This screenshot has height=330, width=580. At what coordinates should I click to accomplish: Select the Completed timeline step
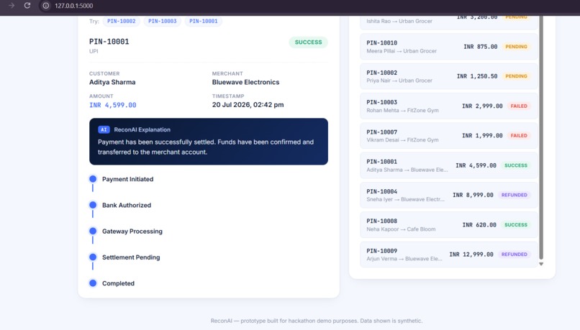tap(118, 283)
